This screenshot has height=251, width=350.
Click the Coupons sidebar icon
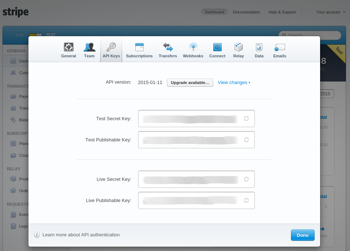(x=13, y=155)
